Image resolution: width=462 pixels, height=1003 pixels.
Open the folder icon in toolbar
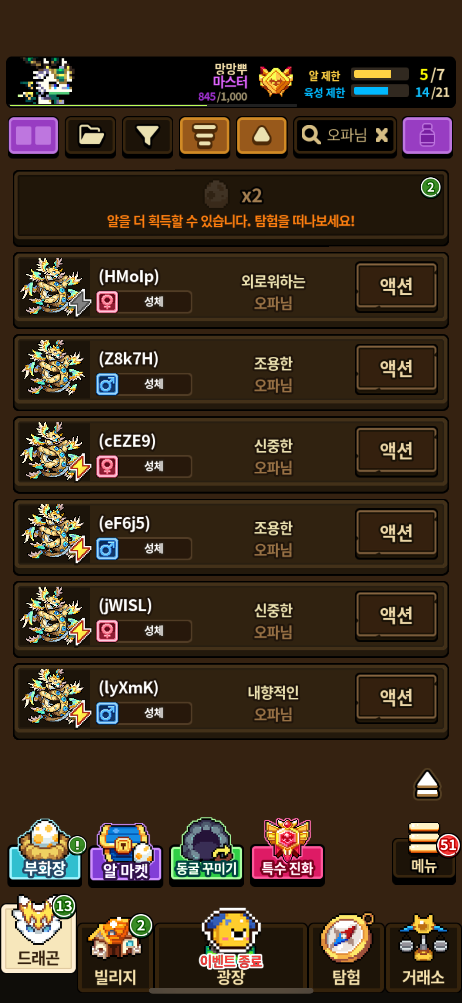(x=91, y=136)
